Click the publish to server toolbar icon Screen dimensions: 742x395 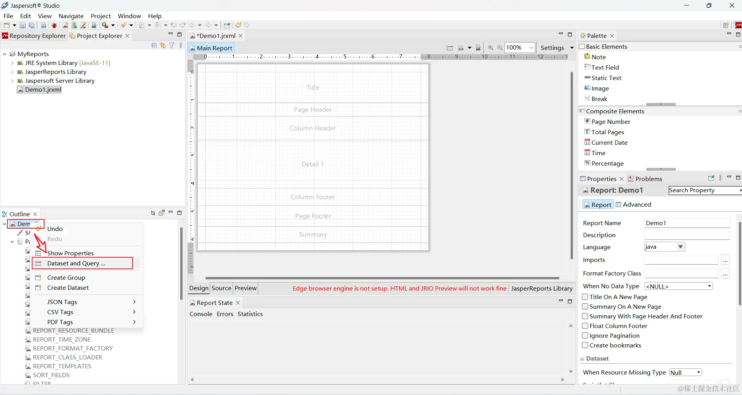click(94, 25)
